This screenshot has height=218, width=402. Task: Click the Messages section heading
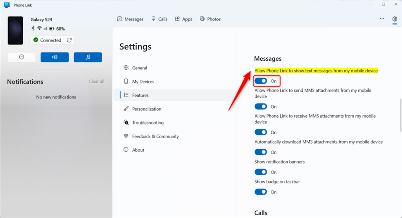[x=268, y=59]
